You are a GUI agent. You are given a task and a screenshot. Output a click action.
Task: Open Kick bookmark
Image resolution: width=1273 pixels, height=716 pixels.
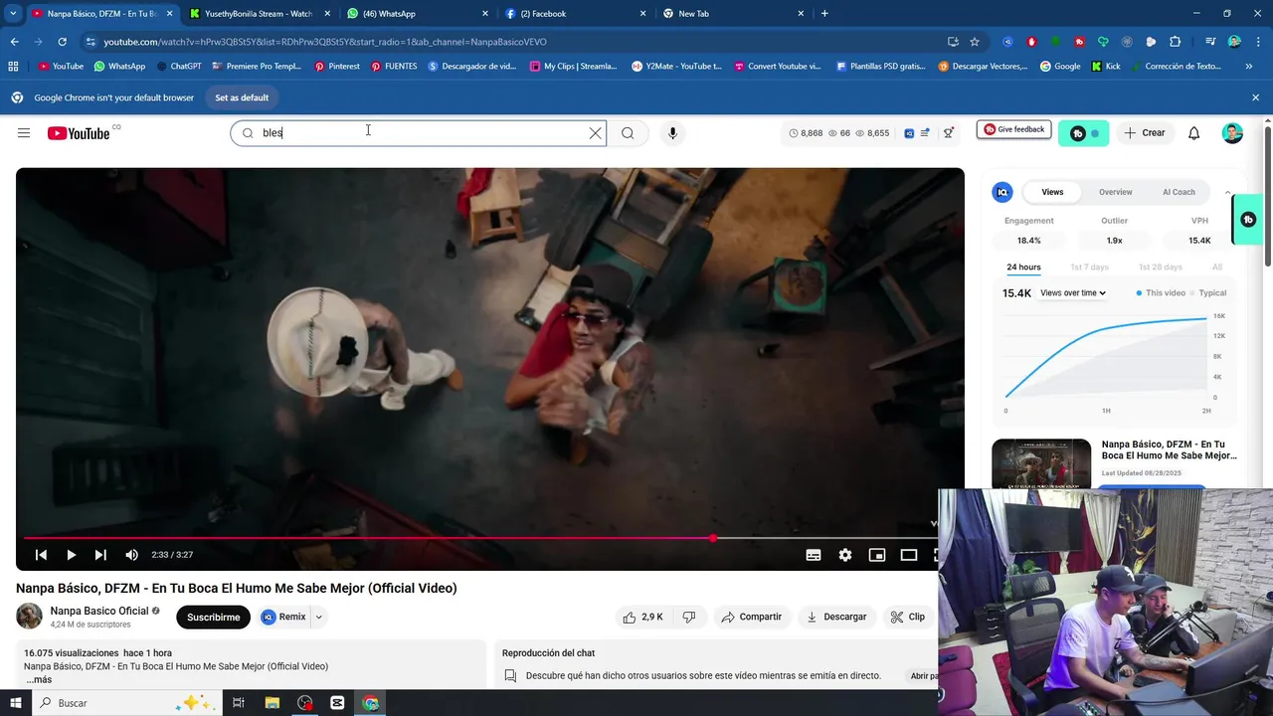point(1106,67)
